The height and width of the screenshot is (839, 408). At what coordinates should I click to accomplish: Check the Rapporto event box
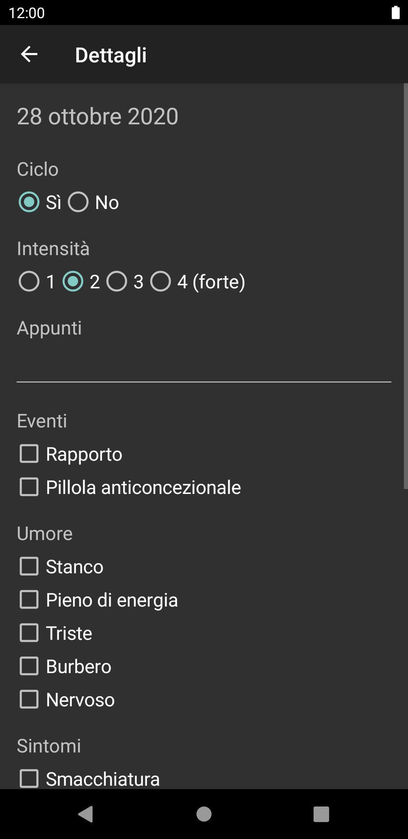click(x=29, y=454)
